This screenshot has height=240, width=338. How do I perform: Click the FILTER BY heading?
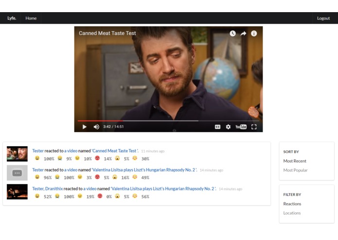292,195
